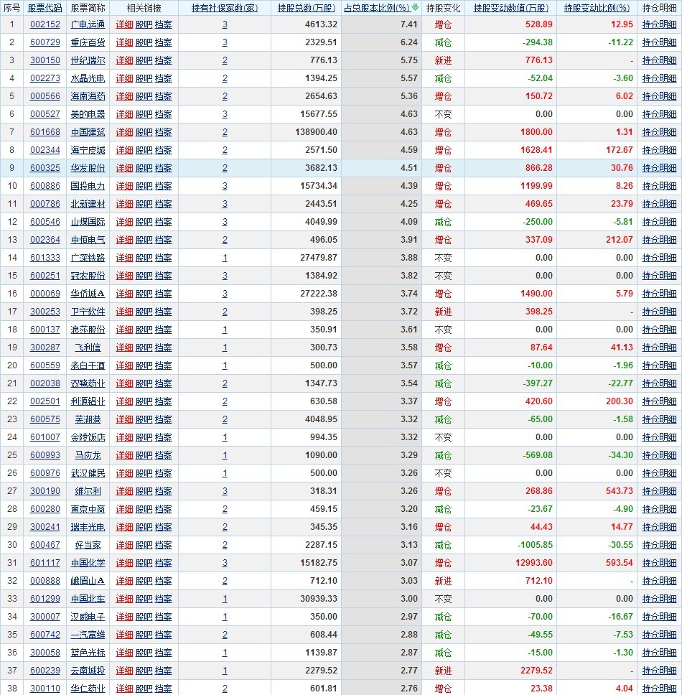Viewport: 682px width, 695px height.
Task: Open 股吧 link for 北新建材
Action: [x=144, y=204]
